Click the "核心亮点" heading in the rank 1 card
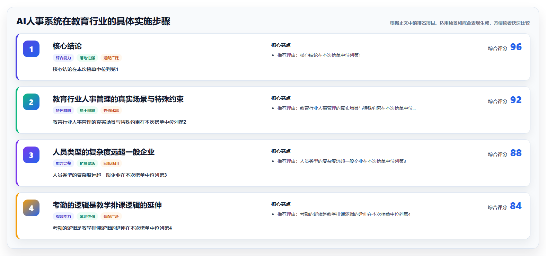 281,45
